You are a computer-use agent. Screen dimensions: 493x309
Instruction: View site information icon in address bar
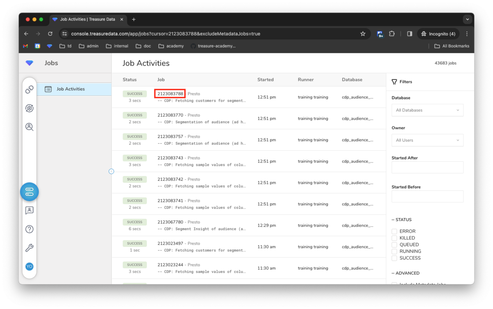tap(65, 34)
